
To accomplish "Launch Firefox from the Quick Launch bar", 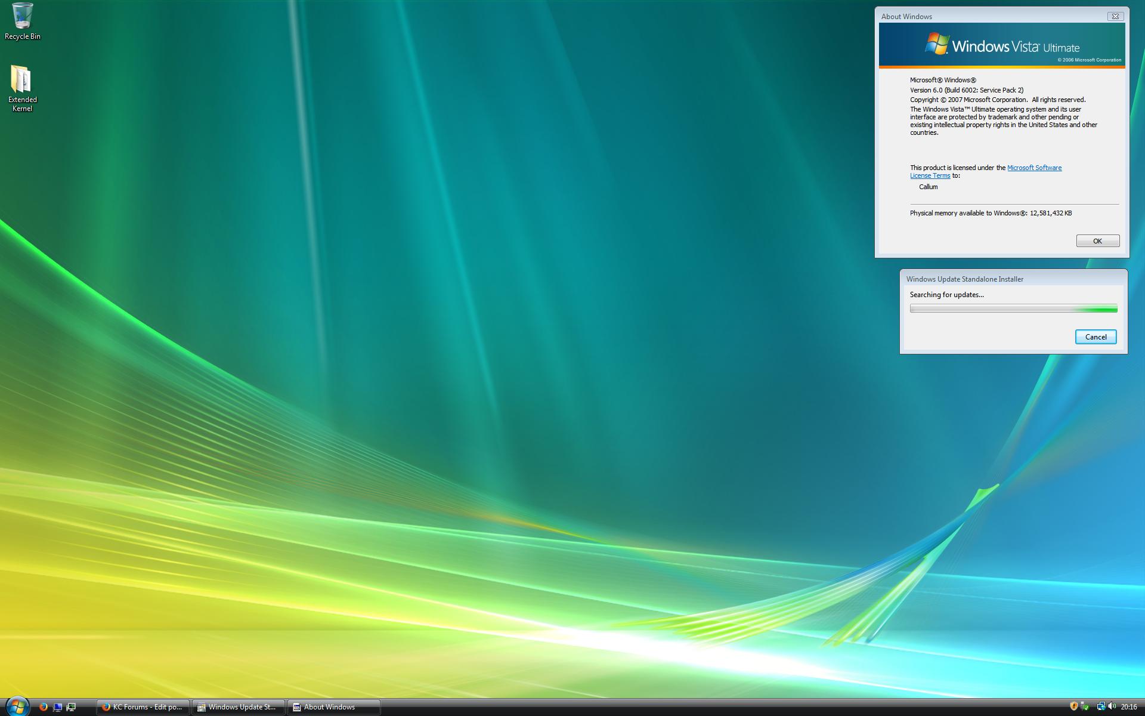I will point(43,707).
